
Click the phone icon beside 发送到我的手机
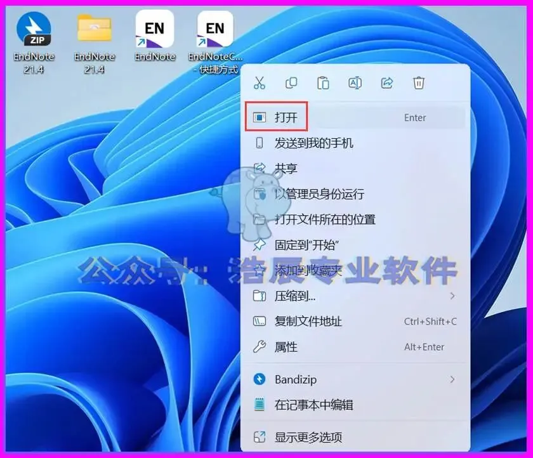pos(260,143)
